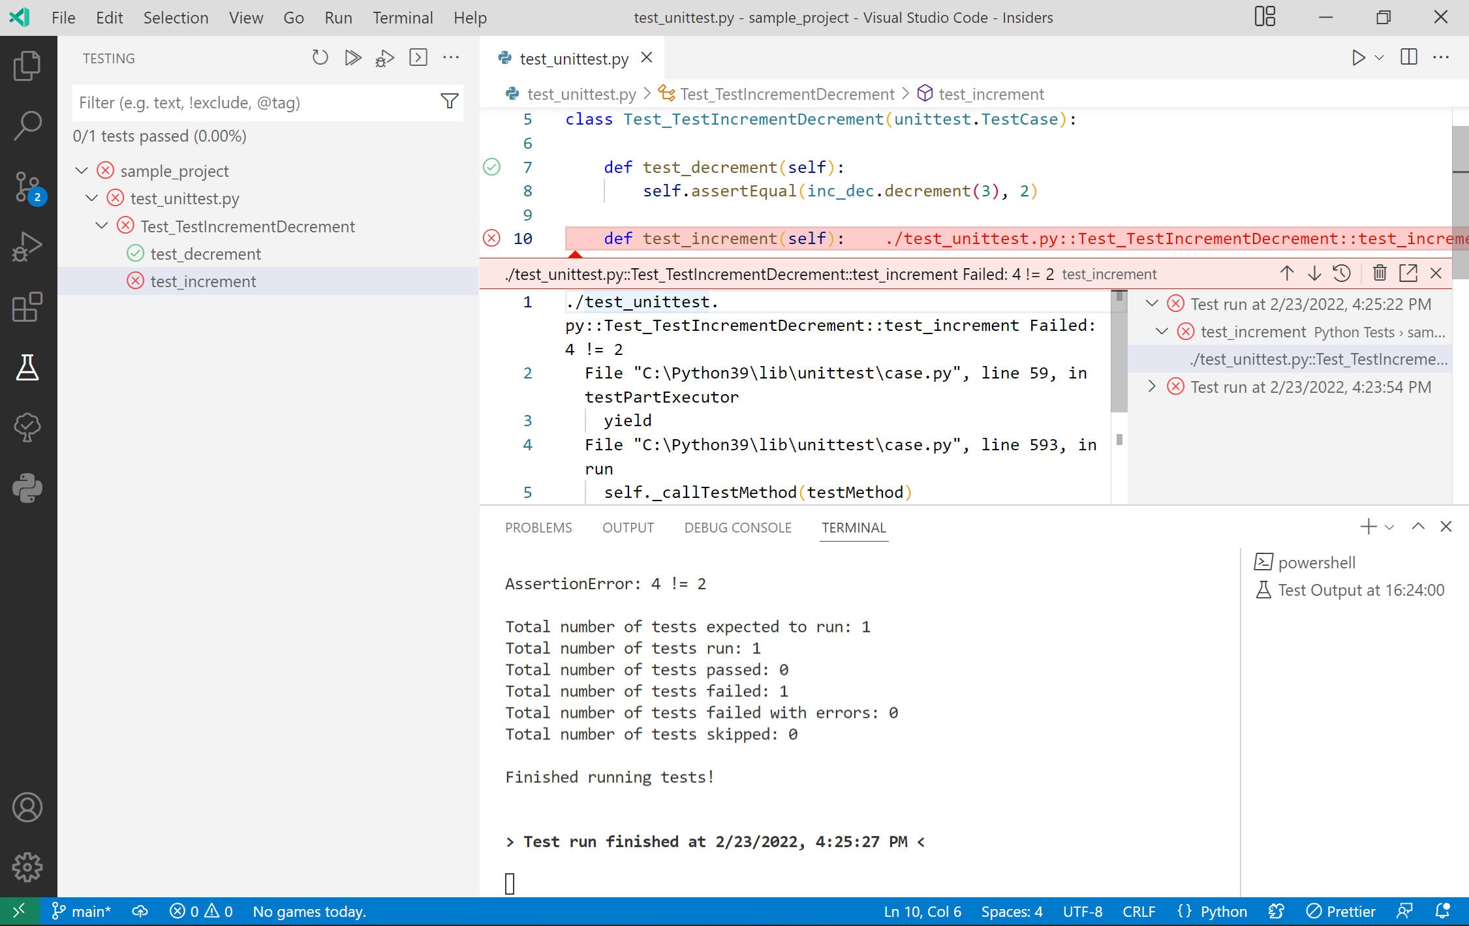This screenshot has height=926, width=1469.
Task: Expand Test run at 4:23:54 PM
Action: 1152,387
